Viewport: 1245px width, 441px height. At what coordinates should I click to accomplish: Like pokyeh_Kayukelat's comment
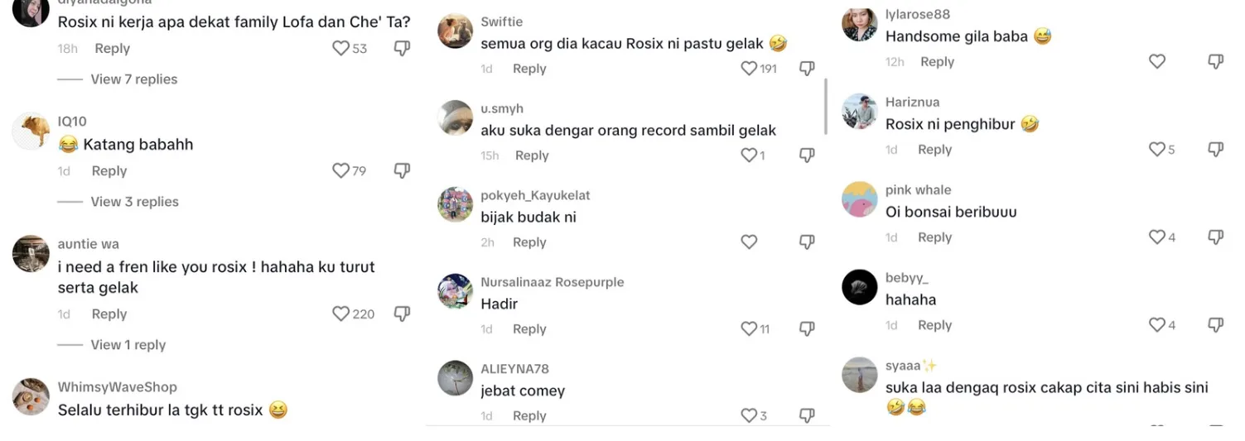749,242
